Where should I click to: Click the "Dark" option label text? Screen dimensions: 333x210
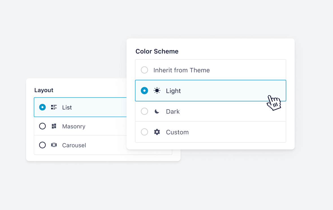173,112
